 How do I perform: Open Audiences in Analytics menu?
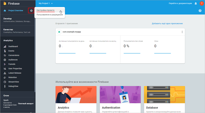pyautogui.click(x=13, y=60)
